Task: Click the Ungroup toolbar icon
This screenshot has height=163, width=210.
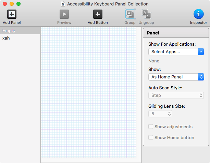Action: pyautogui.click(x=146, y=14)
